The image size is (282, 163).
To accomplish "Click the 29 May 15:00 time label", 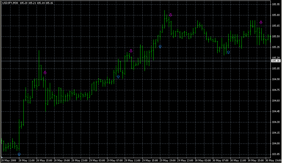I will tap(150, 161).
